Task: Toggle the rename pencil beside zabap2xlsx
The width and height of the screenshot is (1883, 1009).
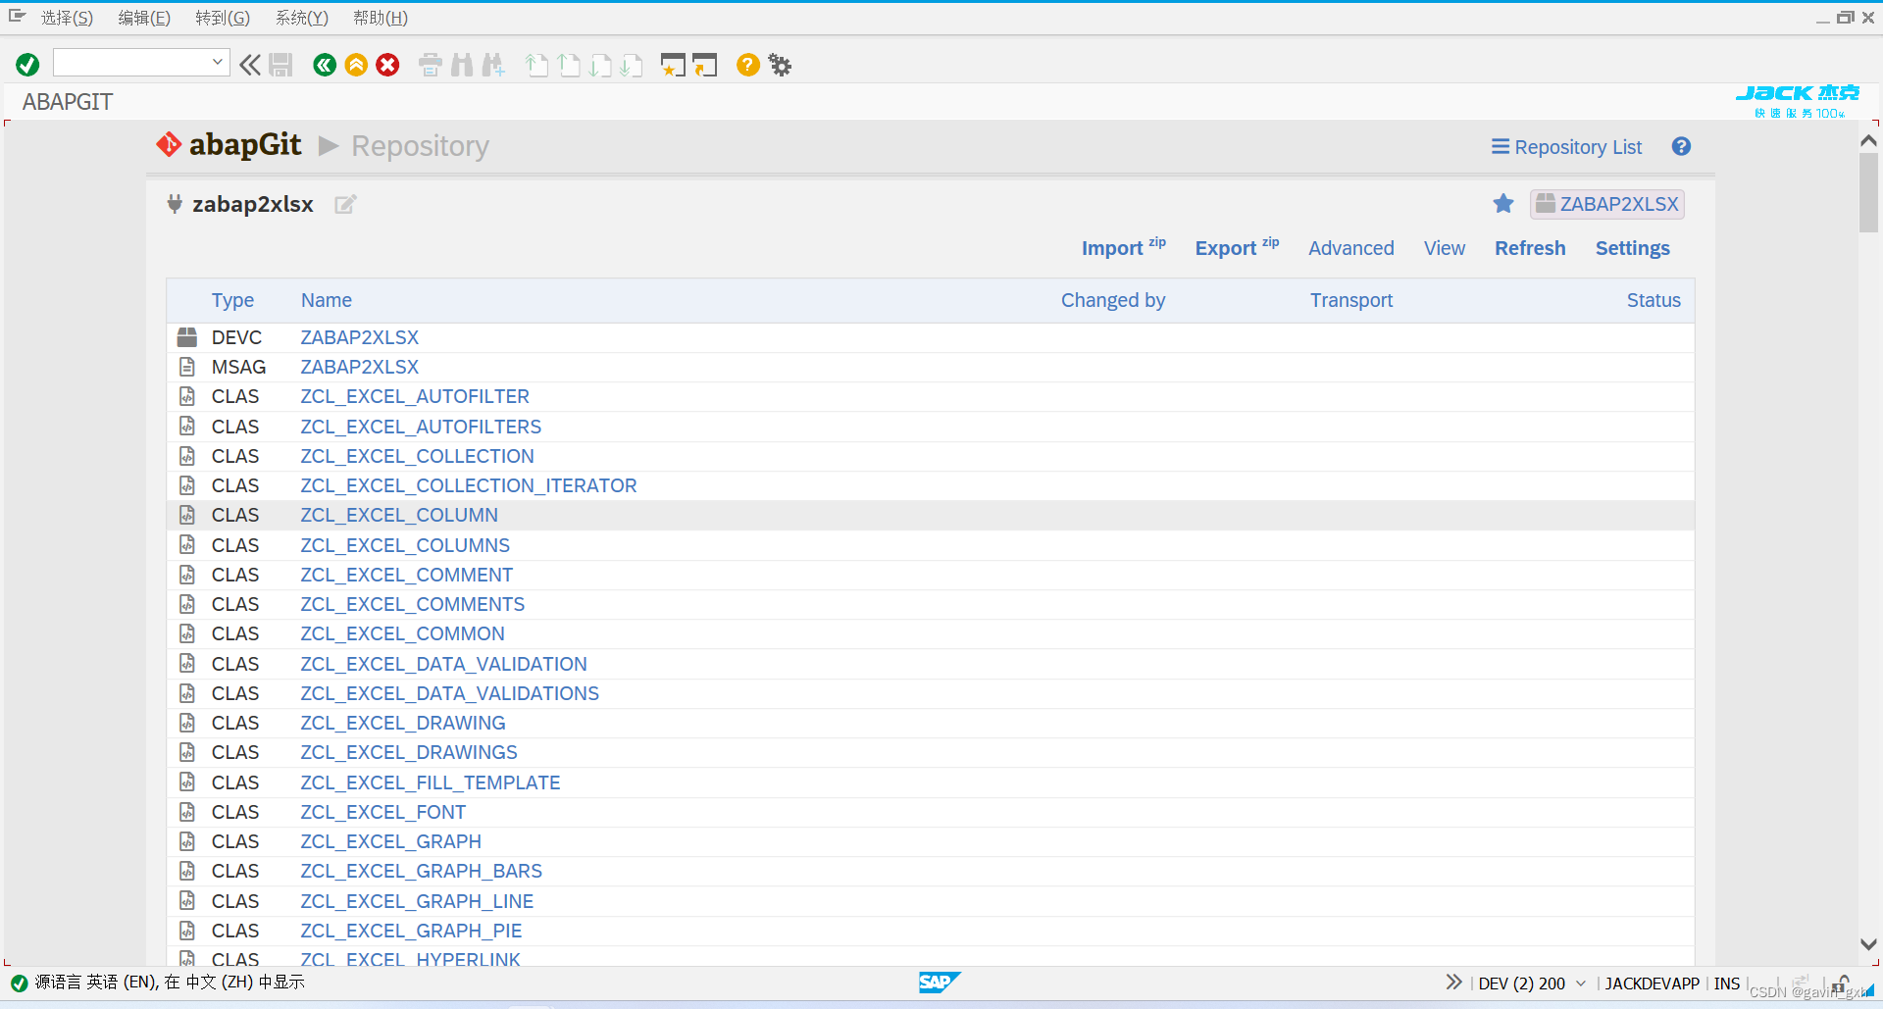Action: [344, 204]
